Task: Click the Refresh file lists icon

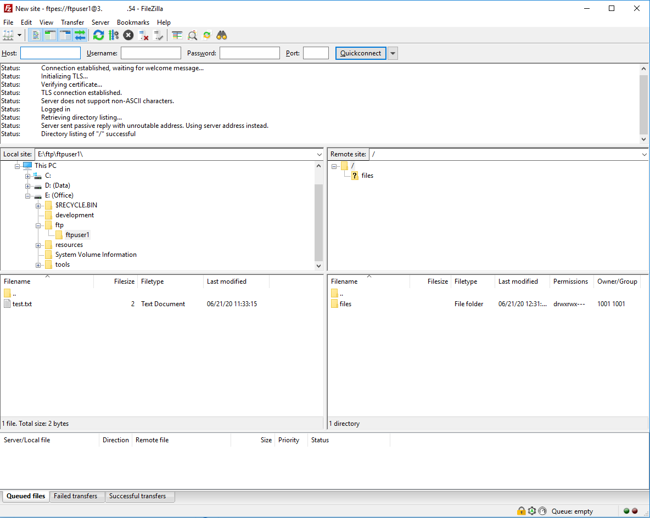Action: click(98, 35)
